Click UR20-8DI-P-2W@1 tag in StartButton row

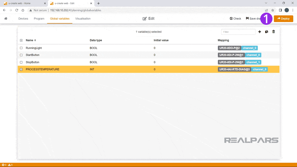(x=231, y=55)
